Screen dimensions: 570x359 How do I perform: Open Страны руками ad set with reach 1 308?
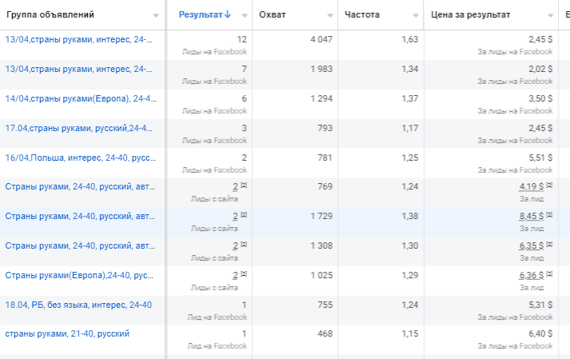pyautogui.click(x=80, y=245)
